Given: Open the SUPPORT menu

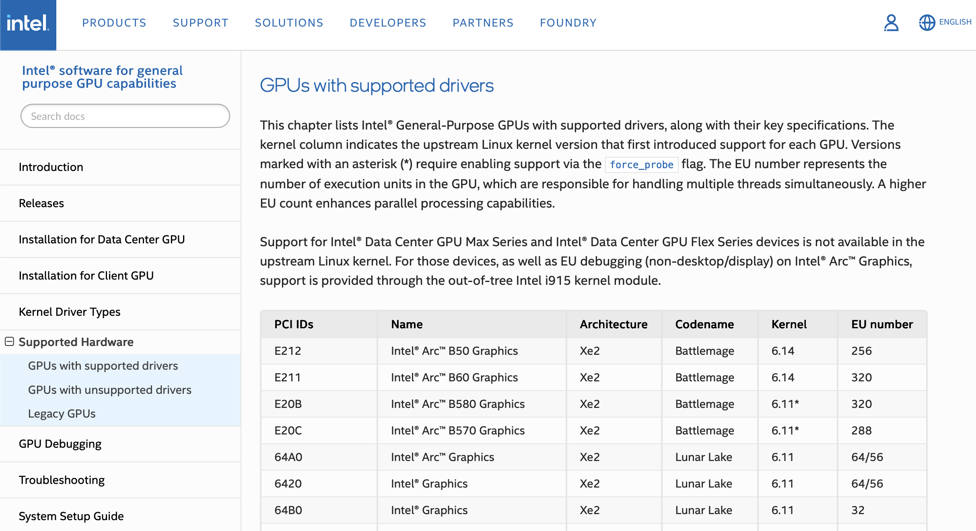Looking at the screenshot, I should tap(201, 23).
